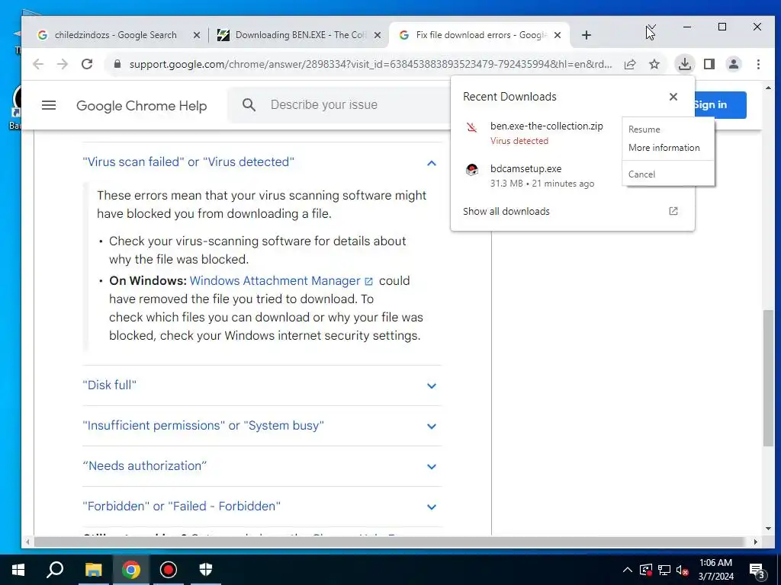Viewport: 781px width, 585px height.
Task: Click the padlock site info icon
Action: click(x=117, y=64)
